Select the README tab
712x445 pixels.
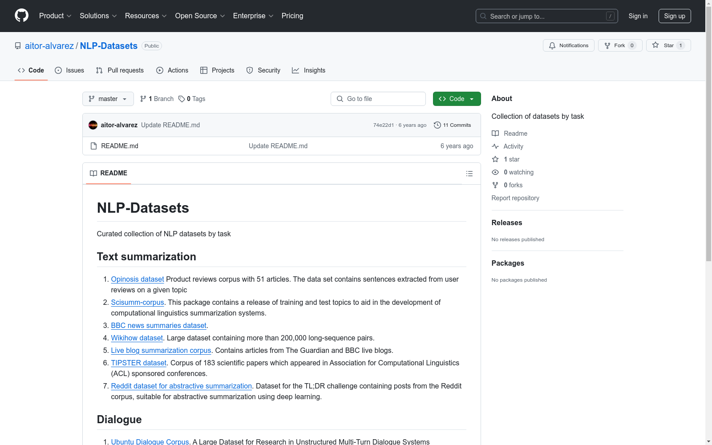pos(109,173)
